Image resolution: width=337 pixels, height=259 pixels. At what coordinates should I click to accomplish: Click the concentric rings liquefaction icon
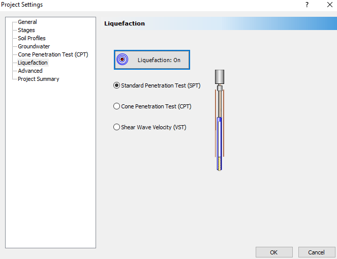click(122, 60)
